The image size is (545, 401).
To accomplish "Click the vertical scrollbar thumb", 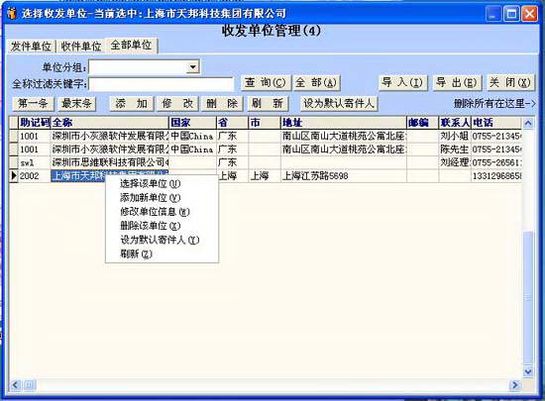I will point(528,298).
